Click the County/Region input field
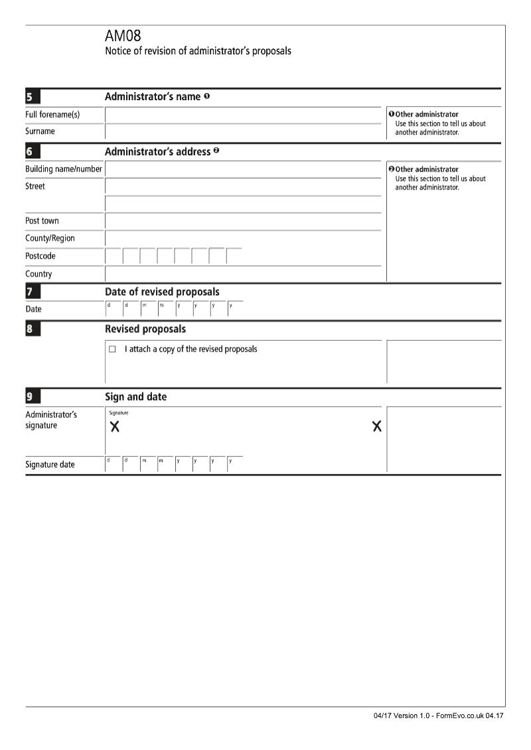Screen dimensions: 531x750 [x=243, y=239]
